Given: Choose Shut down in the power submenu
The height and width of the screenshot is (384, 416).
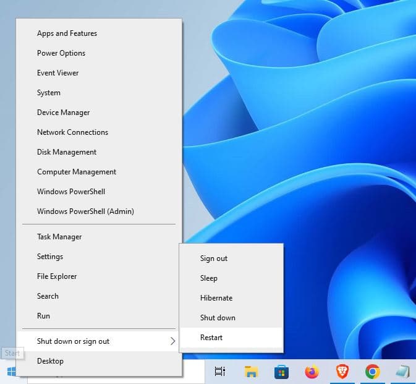Looking at the screenshot, I should coord(218,318).
